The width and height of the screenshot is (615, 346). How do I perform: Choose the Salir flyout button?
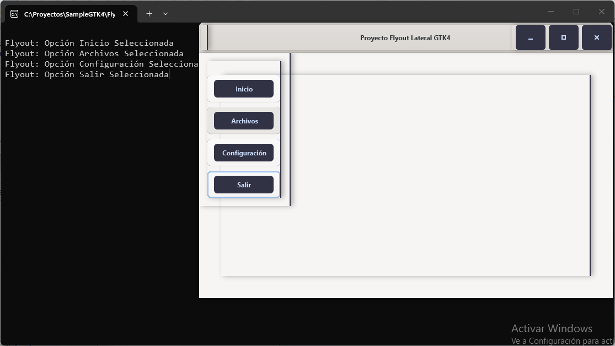tap(244, 185)
